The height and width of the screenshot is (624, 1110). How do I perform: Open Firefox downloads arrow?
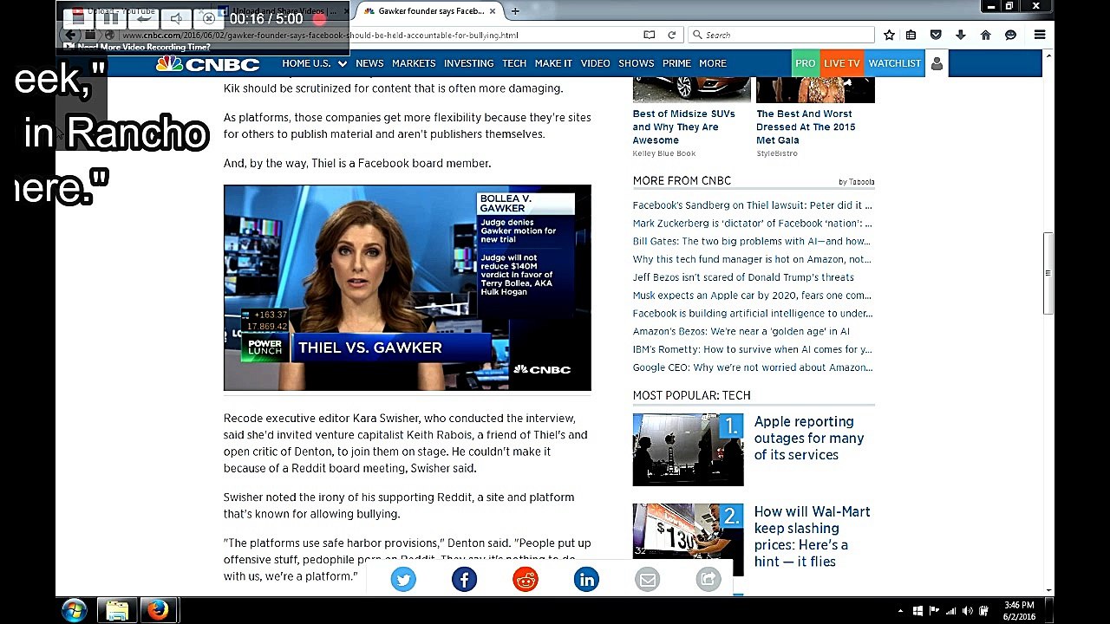[x=961, y=35]
